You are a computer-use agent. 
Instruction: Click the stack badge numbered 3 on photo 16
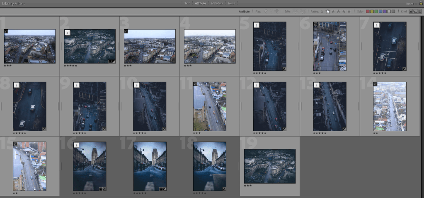tap(76, 145)
